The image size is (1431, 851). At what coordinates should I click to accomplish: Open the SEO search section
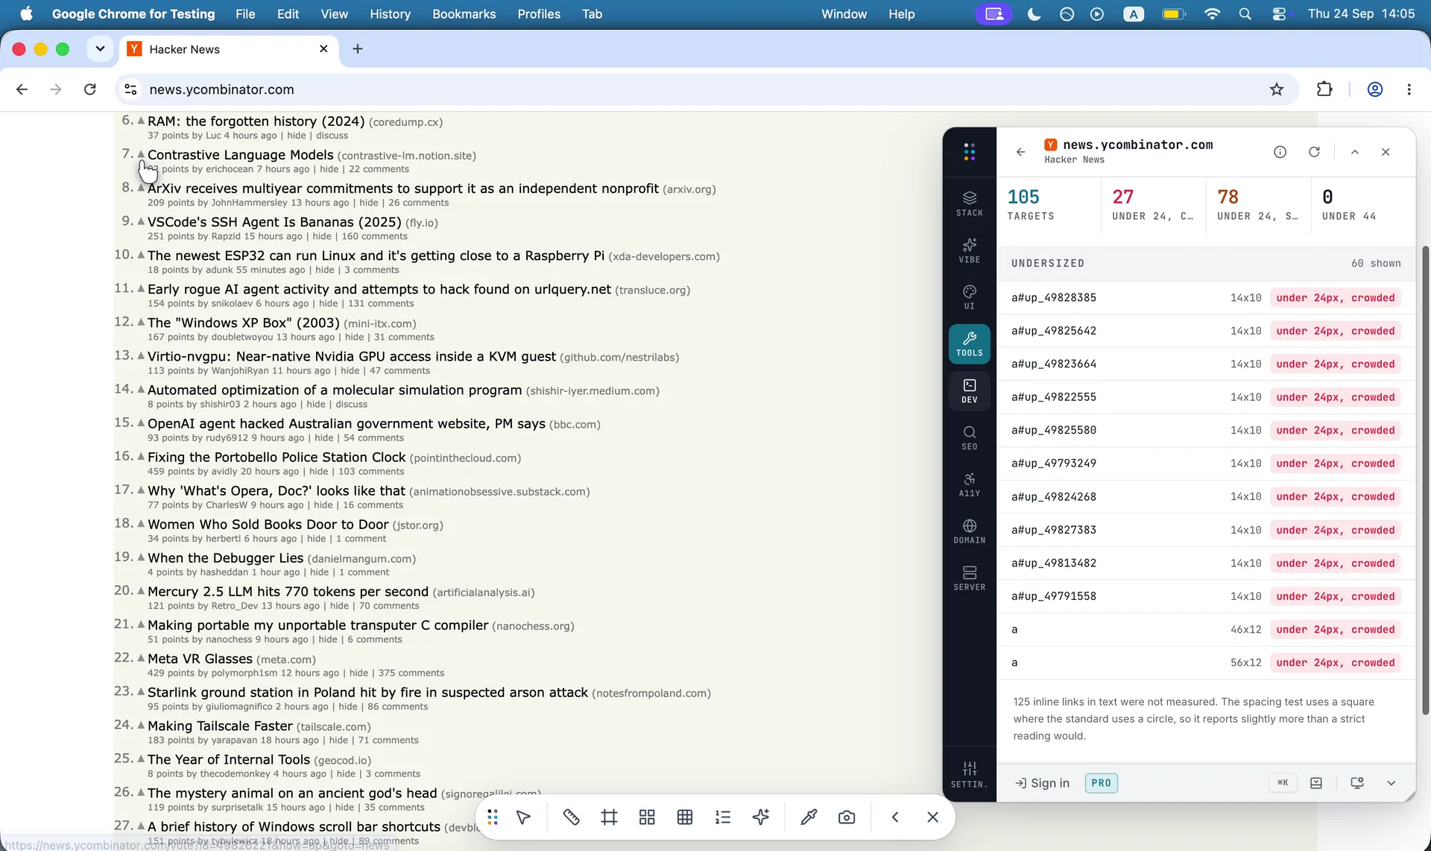969,437
